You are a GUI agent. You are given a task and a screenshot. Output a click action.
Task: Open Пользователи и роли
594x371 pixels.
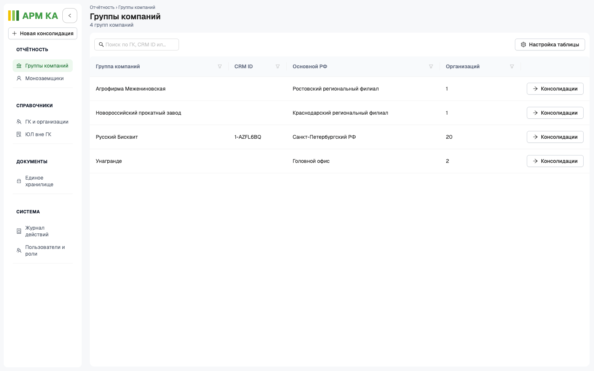pyautogui.click(x=43, y=250)
